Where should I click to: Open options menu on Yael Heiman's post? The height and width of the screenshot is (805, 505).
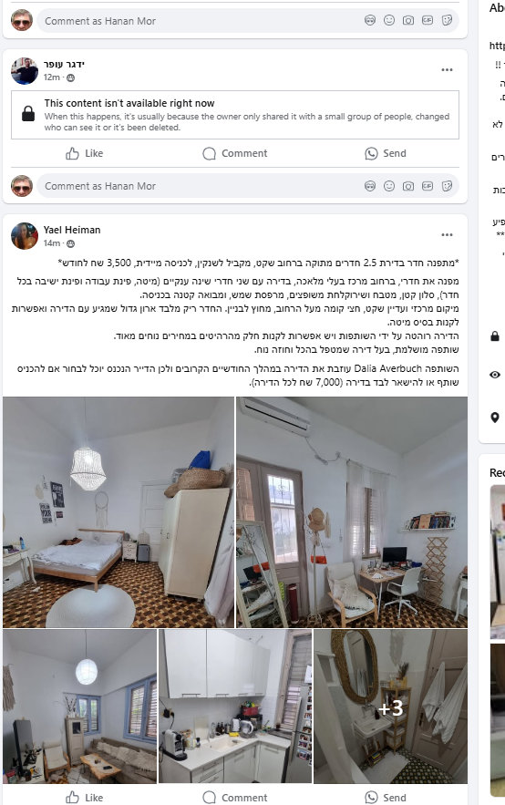pyautogui.click(x=447, y=234)
